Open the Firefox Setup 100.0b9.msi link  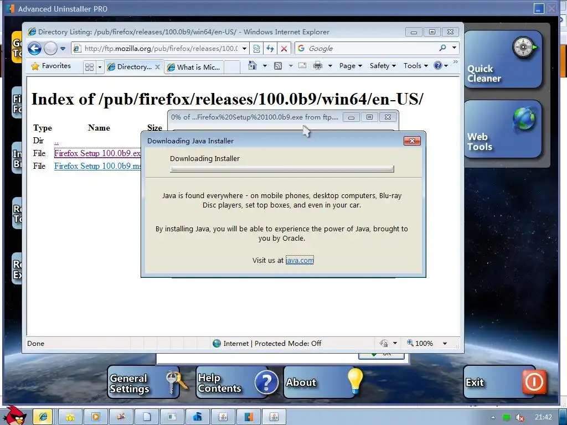coord(97,166)
